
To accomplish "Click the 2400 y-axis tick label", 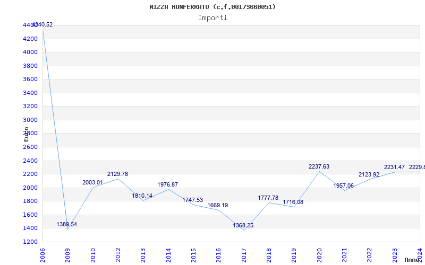I will click(30, 161).
